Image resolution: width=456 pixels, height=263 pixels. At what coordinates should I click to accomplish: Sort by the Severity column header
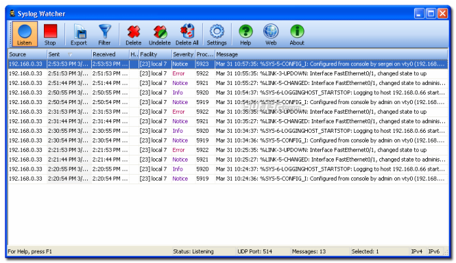[x=183, y=54]
